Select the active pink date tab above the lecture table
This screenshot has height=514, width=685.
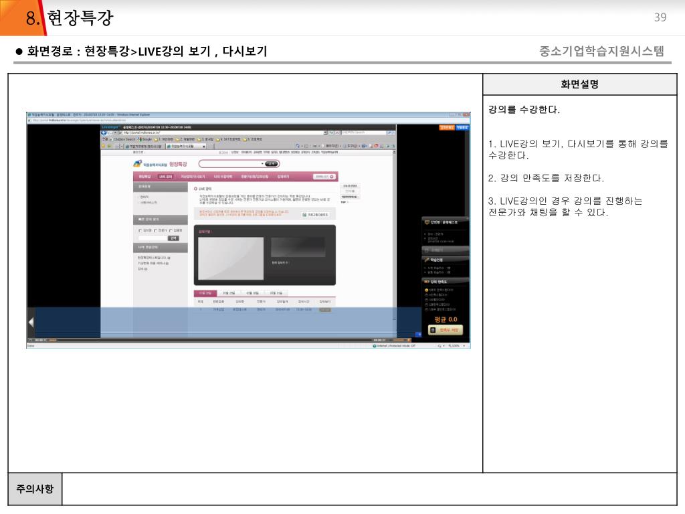(205, 293)
